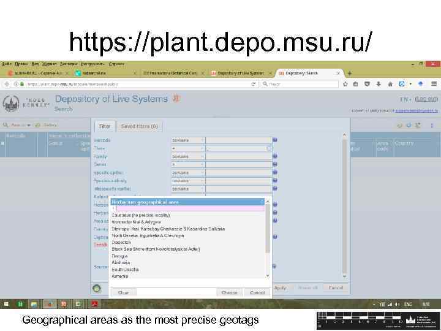Switch to Depository of Live Systems browser tab
Image resolution: width=441 pixels, height=331 pixels.
pos(241,73)
